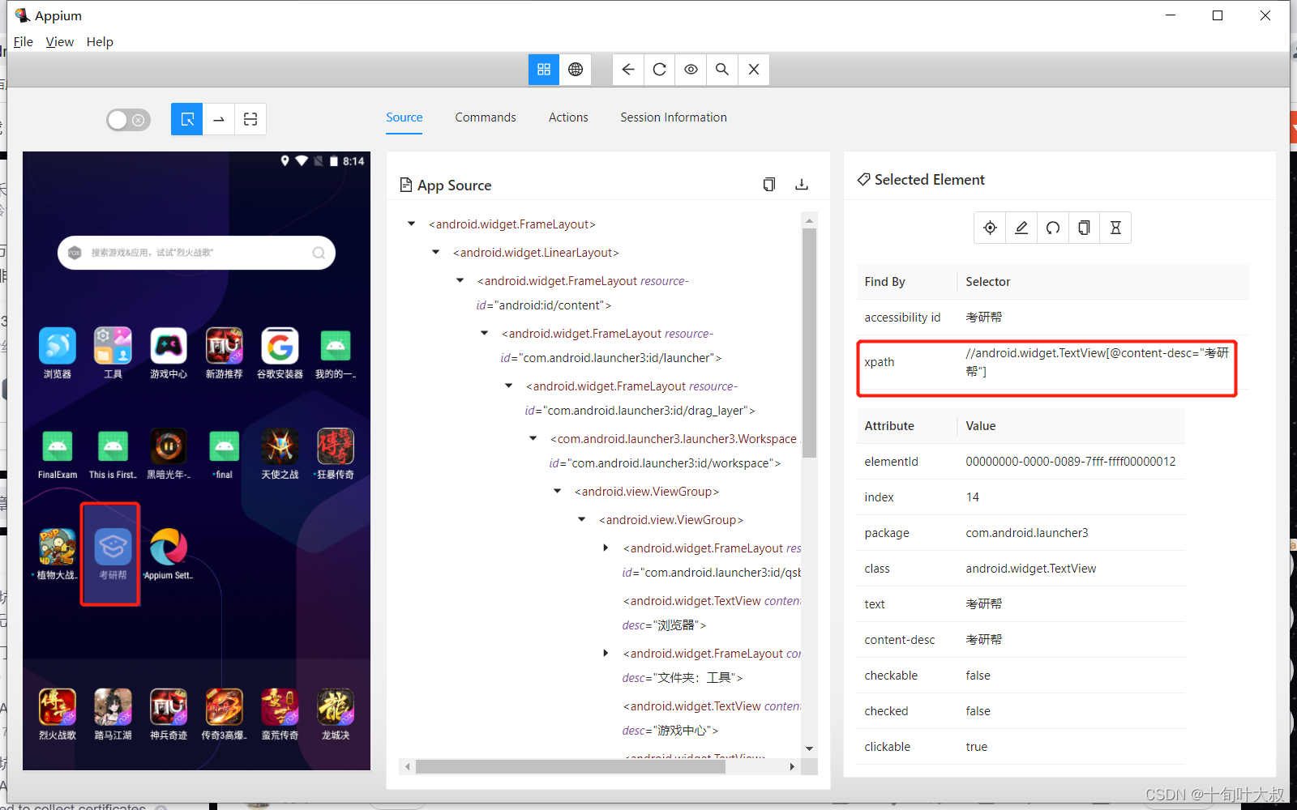The height and width of the screenshot is (810, 1297).
Task: Tap the 植物大战 game icon
Action: point(58,554)
